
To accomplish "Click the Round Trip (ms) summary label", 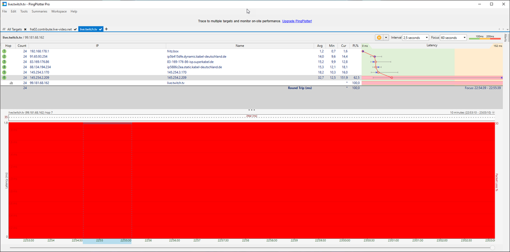I will click(x=299, y=88).
